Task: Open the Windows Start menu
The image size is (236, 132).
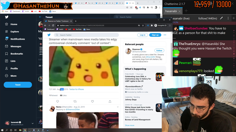Action: (2, 130)
